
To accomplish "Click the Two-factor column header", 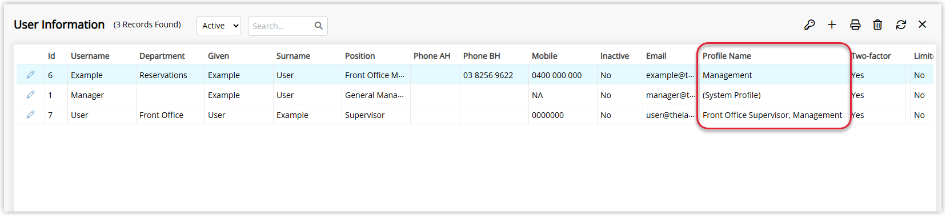I will coord(871,56).
